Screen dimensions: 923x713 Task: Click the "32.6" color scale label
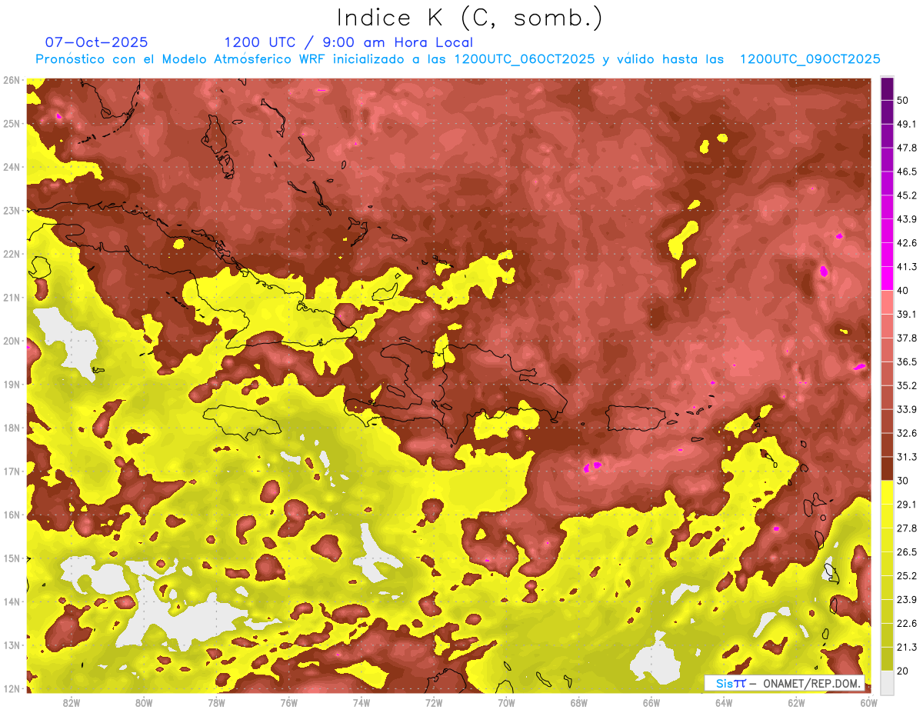pyautogui.click(x=906, y=433)
